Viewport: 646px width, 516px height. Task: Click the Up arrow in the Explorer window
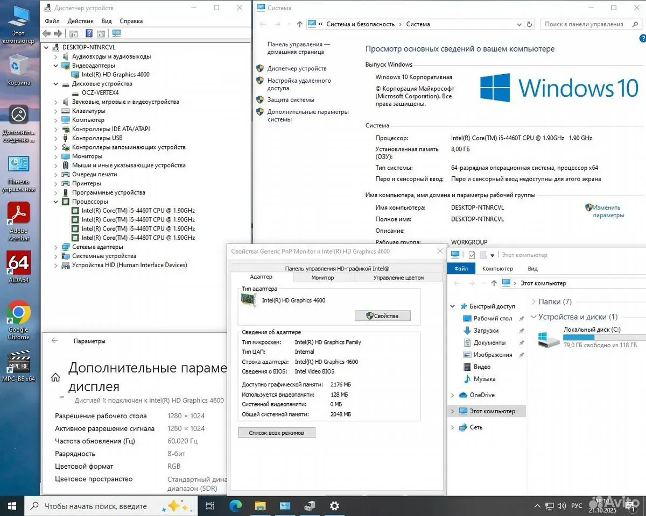pyautogui.click(x=494, y=283)
